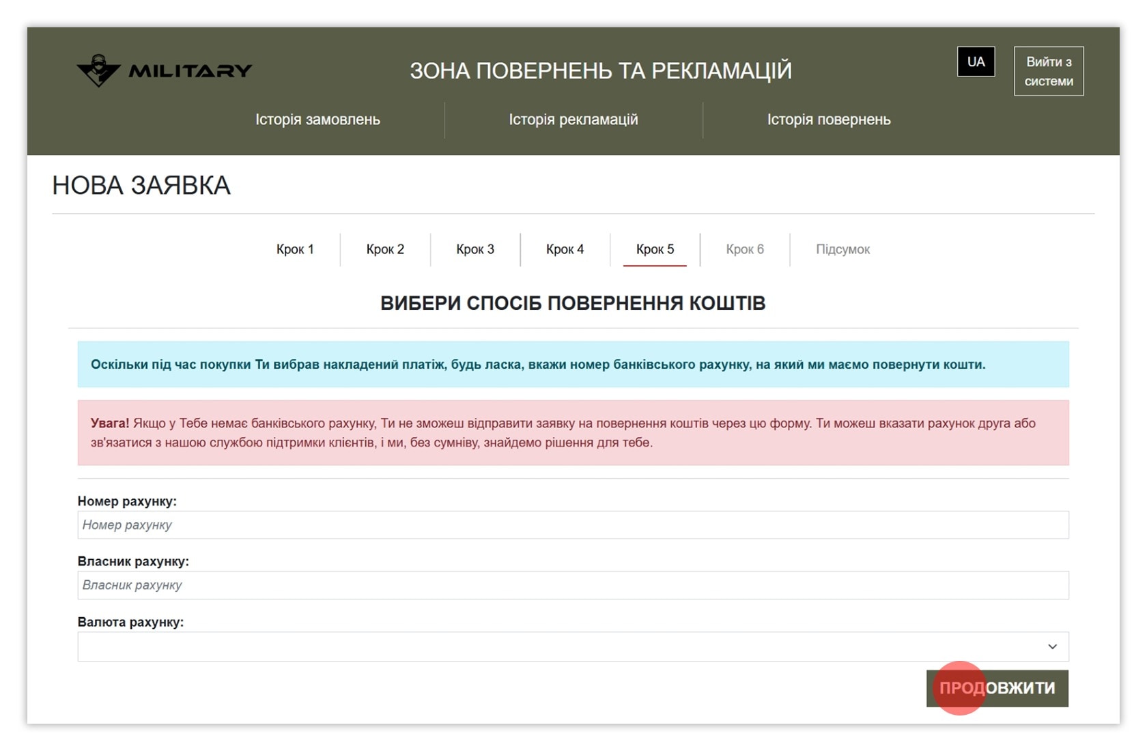Open the UA language selector
This screenshot has height=751, width=1147.
pyautogui.click(x=976, y=61)
